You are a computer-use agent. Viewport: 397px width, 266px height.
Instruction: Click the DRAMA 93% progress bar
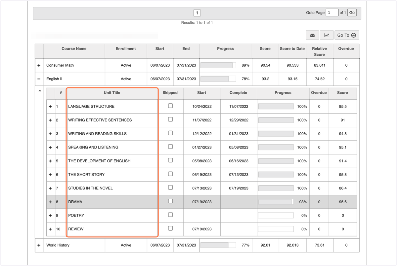coord(276,202)
